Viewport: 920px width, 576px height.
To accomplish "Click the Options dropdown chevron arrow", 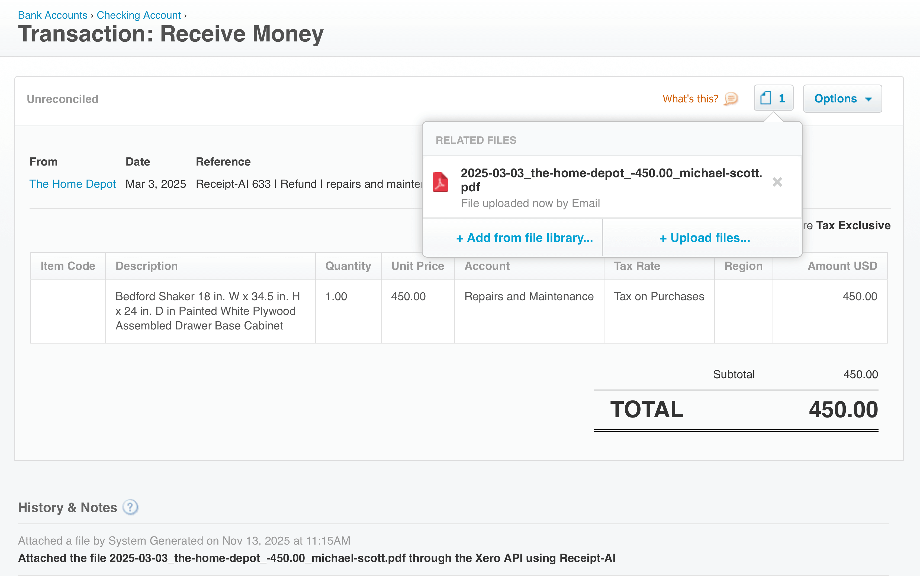I will [868, 99].
